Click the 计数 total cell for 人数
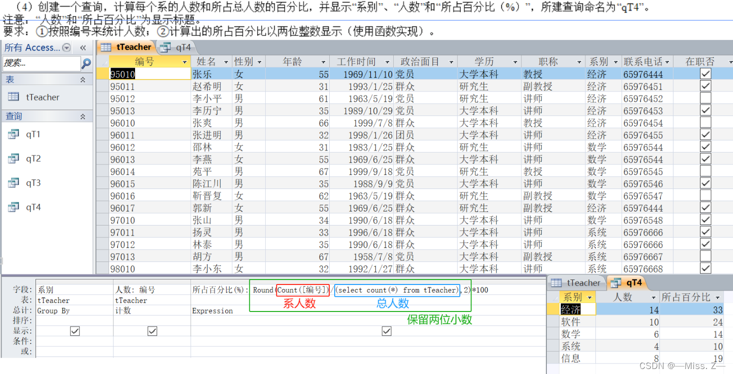733x374 pixels. coord(152,310)
